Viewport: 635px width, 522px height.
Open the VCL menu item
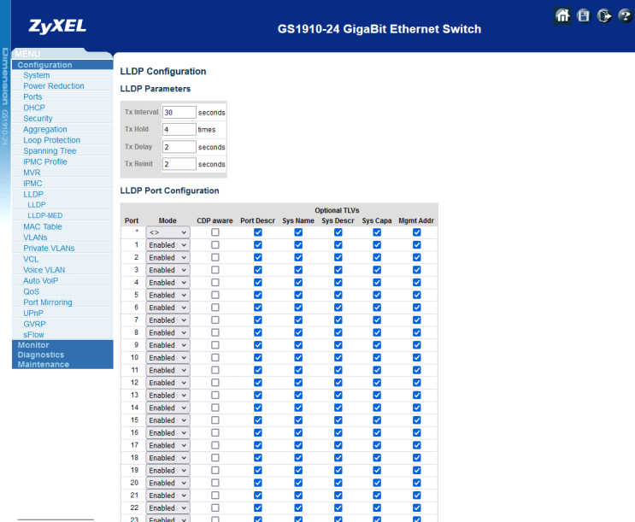click(x=31, y=259)
